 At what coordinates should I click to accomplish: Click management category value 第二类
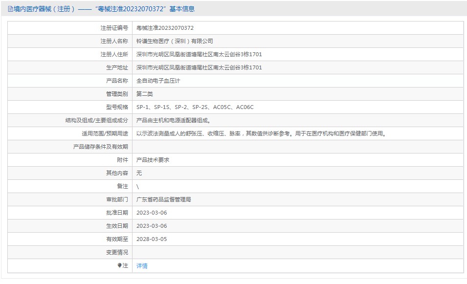coord(144,94)
